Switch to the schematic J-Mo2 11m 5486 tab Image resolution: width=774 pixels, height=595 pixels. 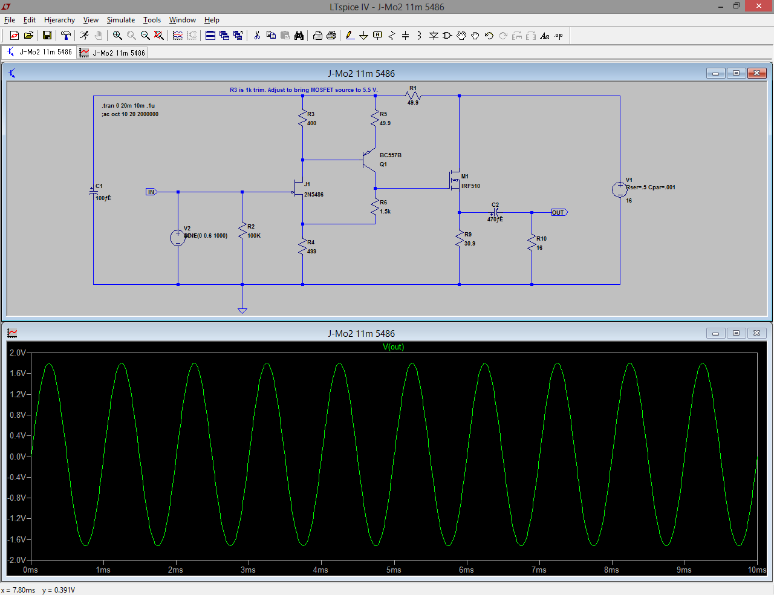pos(39,52)
